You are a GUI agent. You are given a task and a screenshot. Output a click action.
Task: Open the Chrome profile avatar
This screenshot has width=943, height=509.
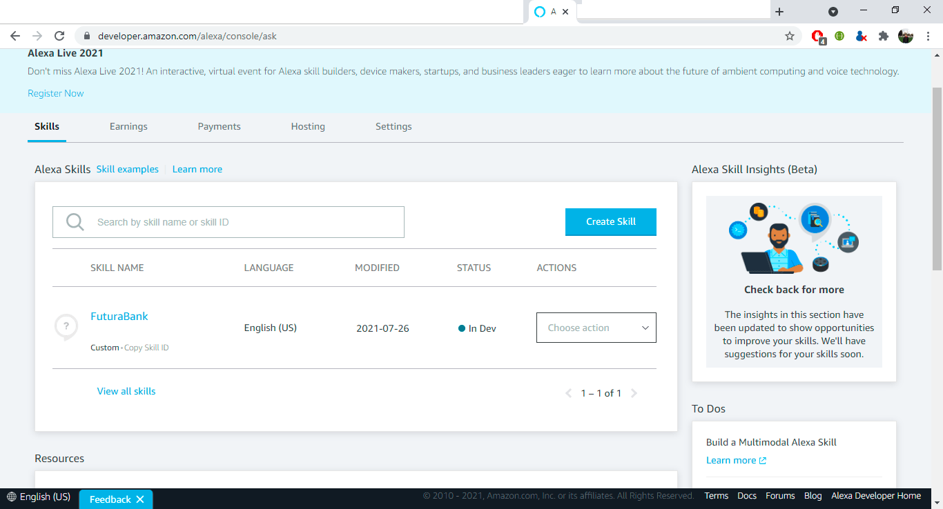pyautogui.click(x=906, y=36)
